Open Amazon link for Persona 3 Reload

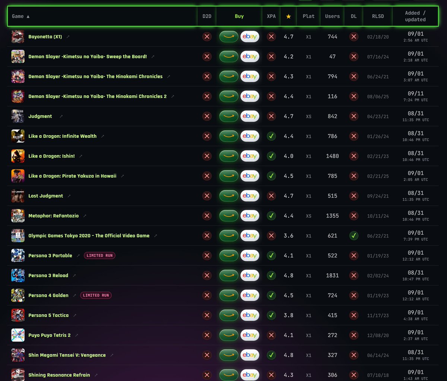click(229, 276)
